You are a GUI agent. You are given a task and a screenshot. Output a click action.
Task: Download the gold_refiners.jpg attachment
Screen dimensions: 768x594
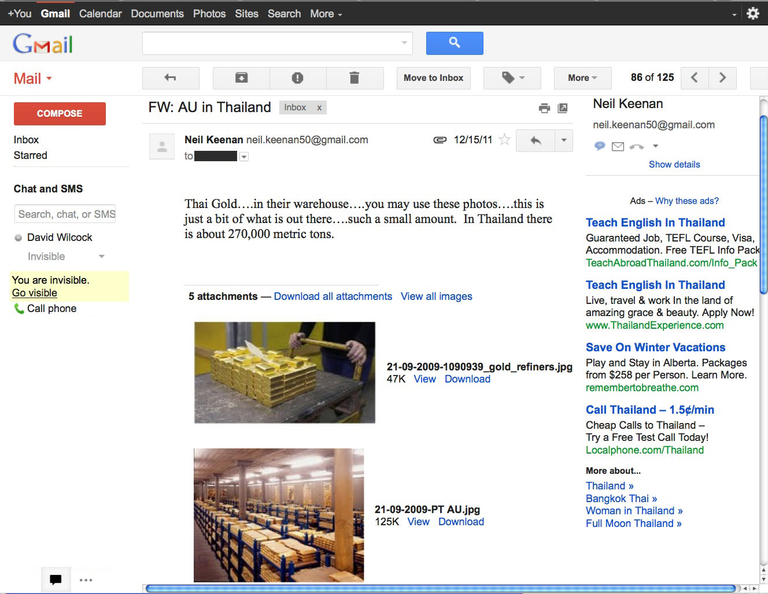tap(467, 379)
